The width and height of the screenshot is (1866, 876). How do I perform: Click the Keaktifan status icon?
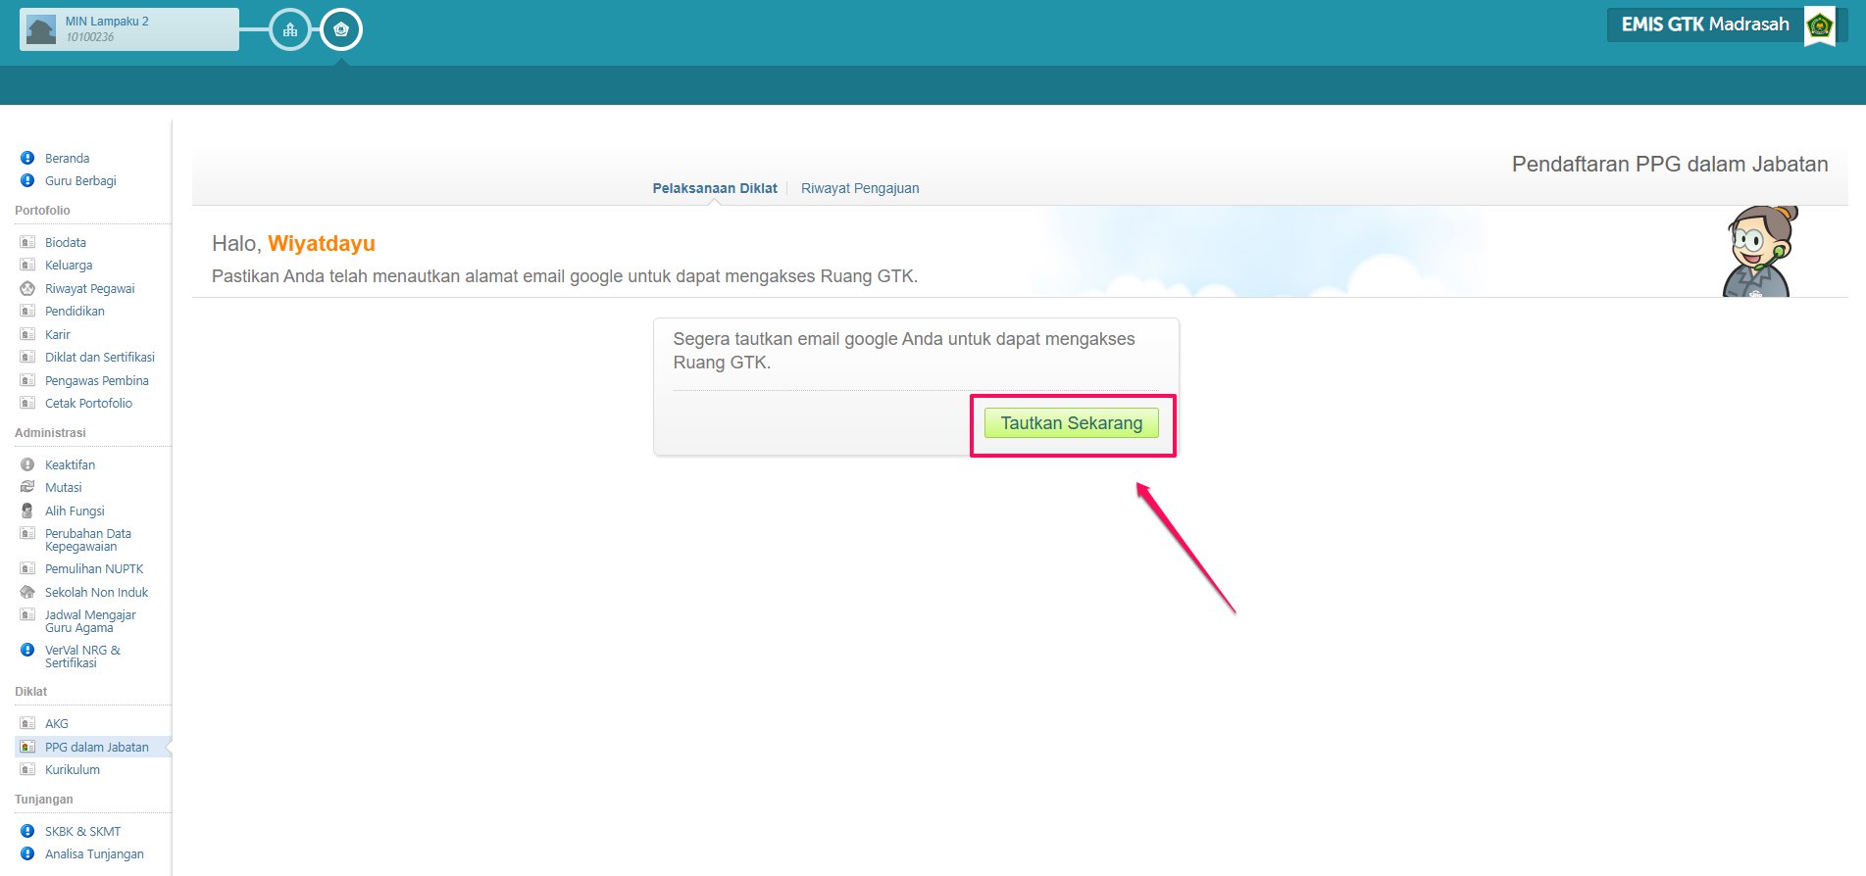(27, 464)
